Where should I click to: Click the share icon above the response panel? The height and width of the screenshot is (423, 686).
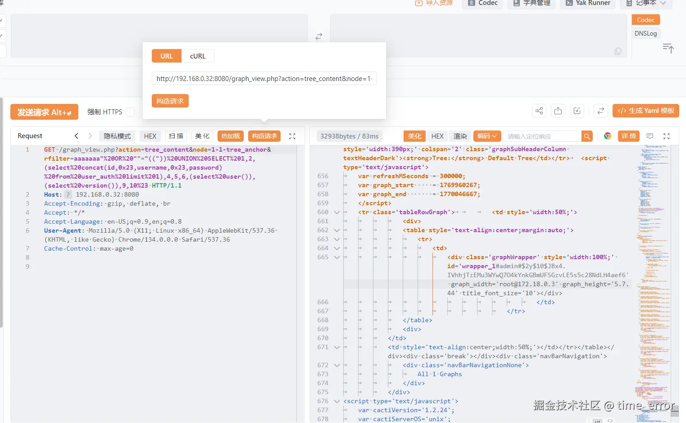point(539,111)
